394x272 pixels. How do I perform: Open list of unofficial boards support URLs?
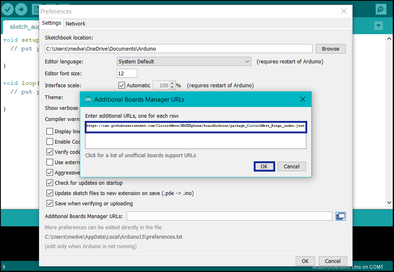[141, 156]
